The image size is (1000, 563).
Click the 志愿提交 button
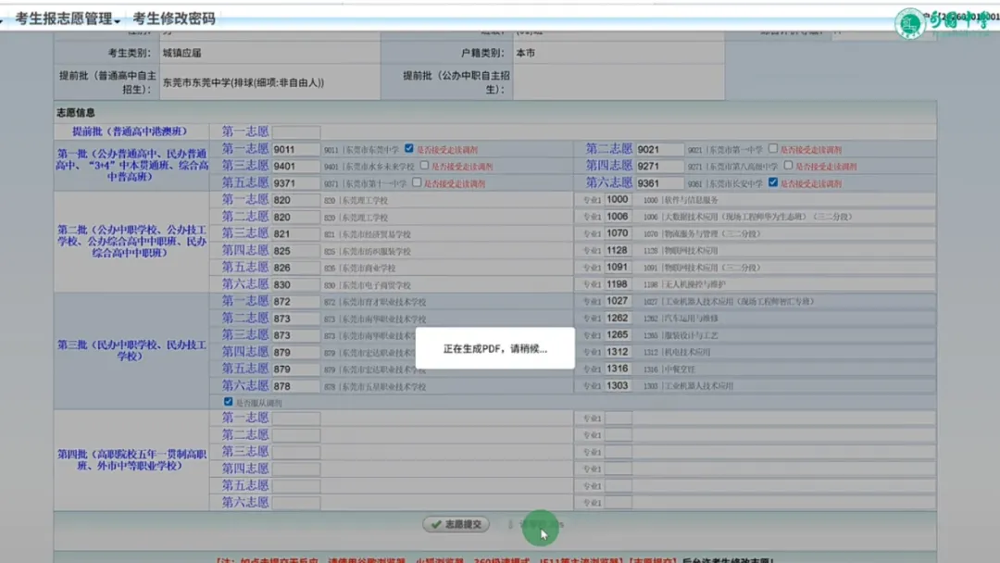pos(456,524)
